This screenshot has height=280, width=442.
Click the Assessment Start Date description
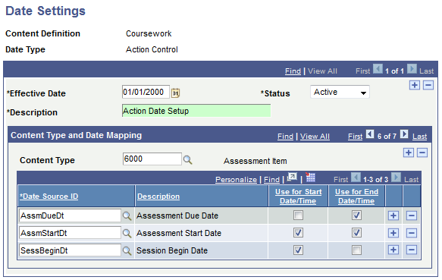pyautogui.click(x=179, y=233)
